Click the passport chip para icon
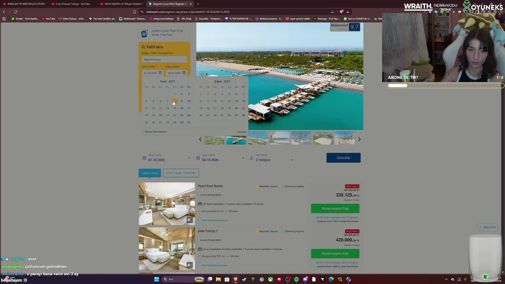 point(144,33)
